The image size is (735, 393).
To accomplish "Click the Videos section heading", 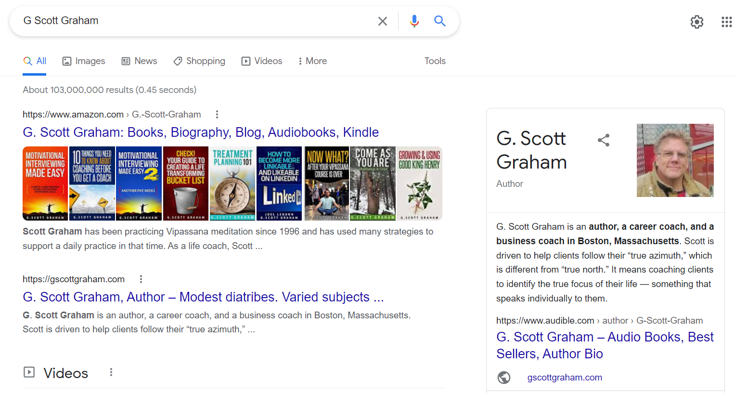I will pos(66,373).
